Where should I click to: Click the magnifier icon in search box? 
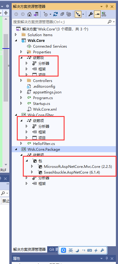[109, 22]
